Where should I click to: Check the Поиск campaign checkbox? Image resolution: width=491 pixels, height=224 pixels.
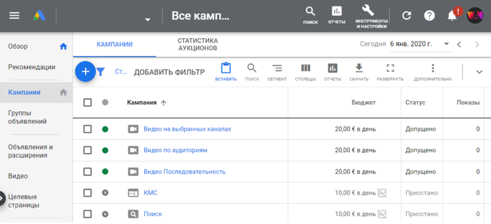(x=87, y=214)
